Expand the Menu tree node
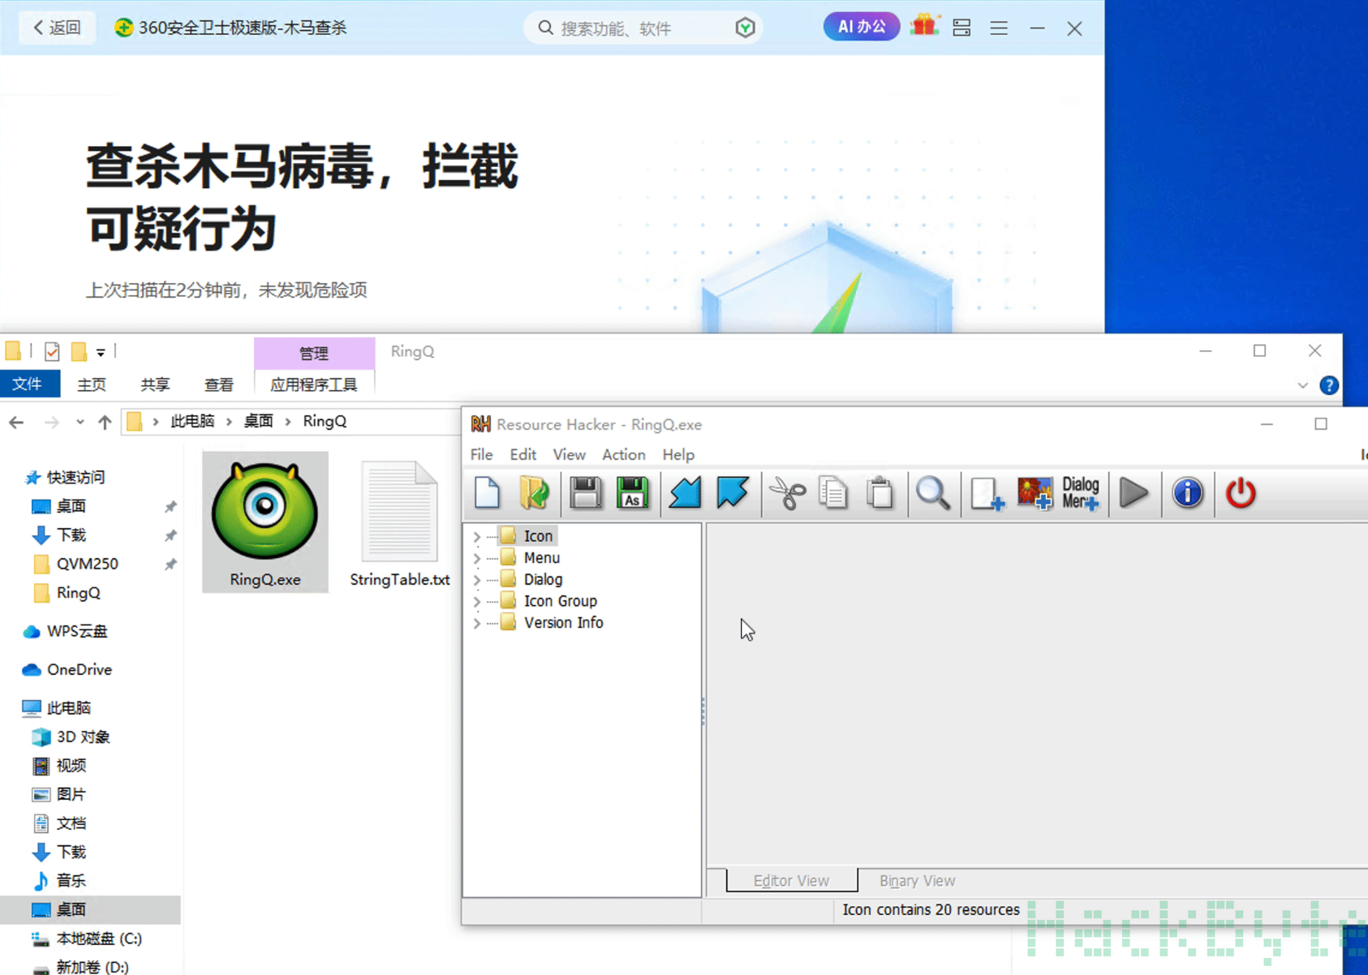Image resolution: width=1368 pixels, height=975 pixels. (x=477, y=558)
